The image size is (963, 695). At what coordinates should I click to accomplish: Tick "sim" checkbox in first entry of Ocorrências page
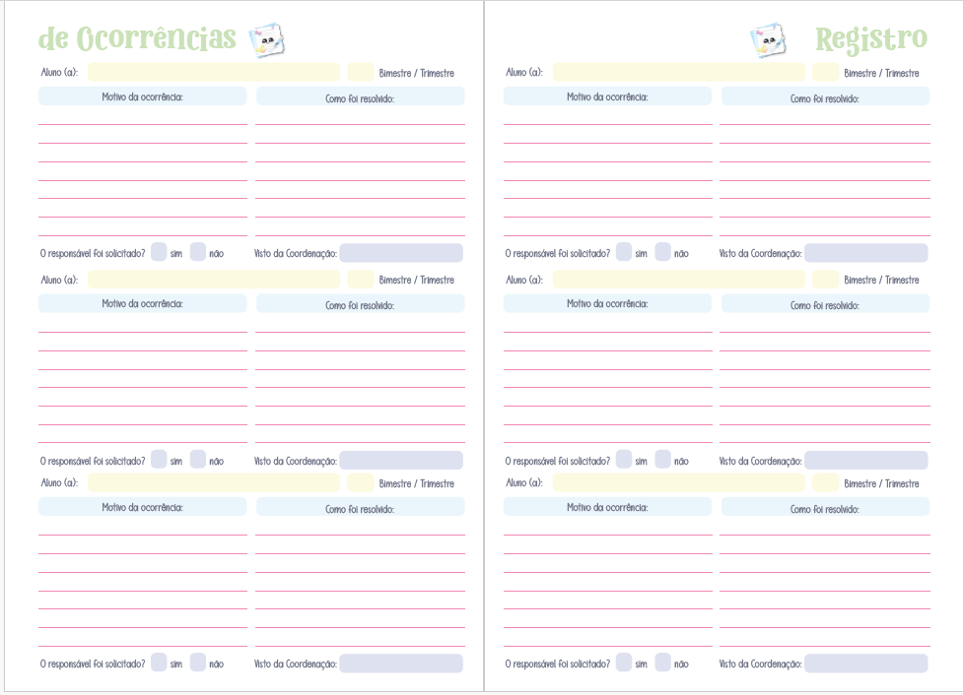[x=159, y=251]
